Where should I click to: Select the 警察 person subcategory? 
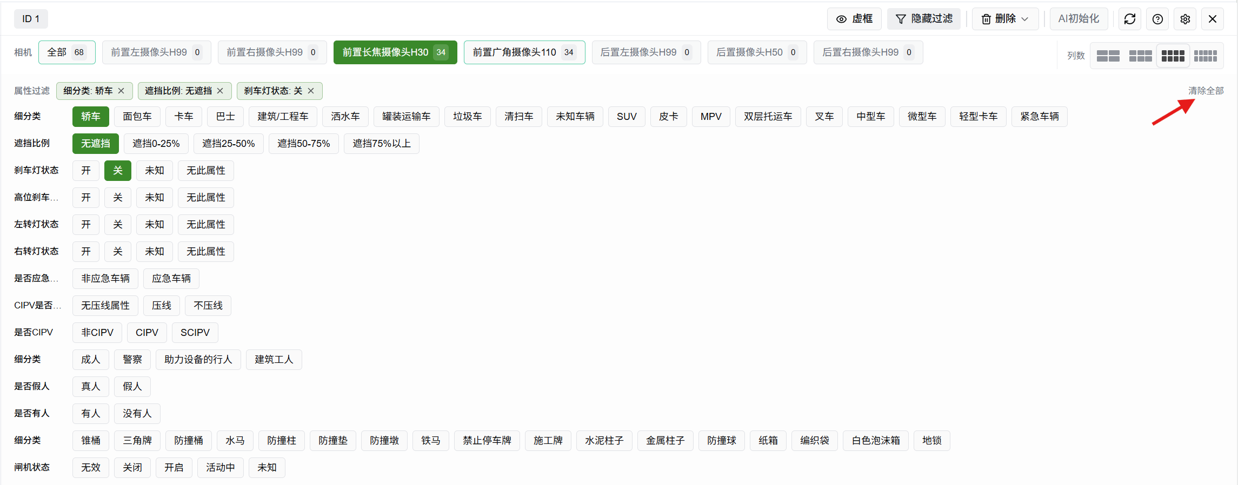click(x=132, y=360)
